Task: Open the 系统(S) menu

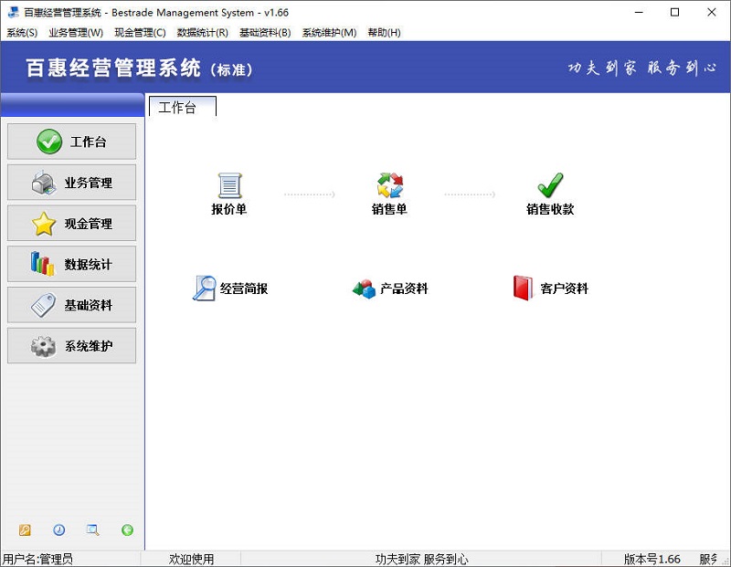Action: (20, 32)
